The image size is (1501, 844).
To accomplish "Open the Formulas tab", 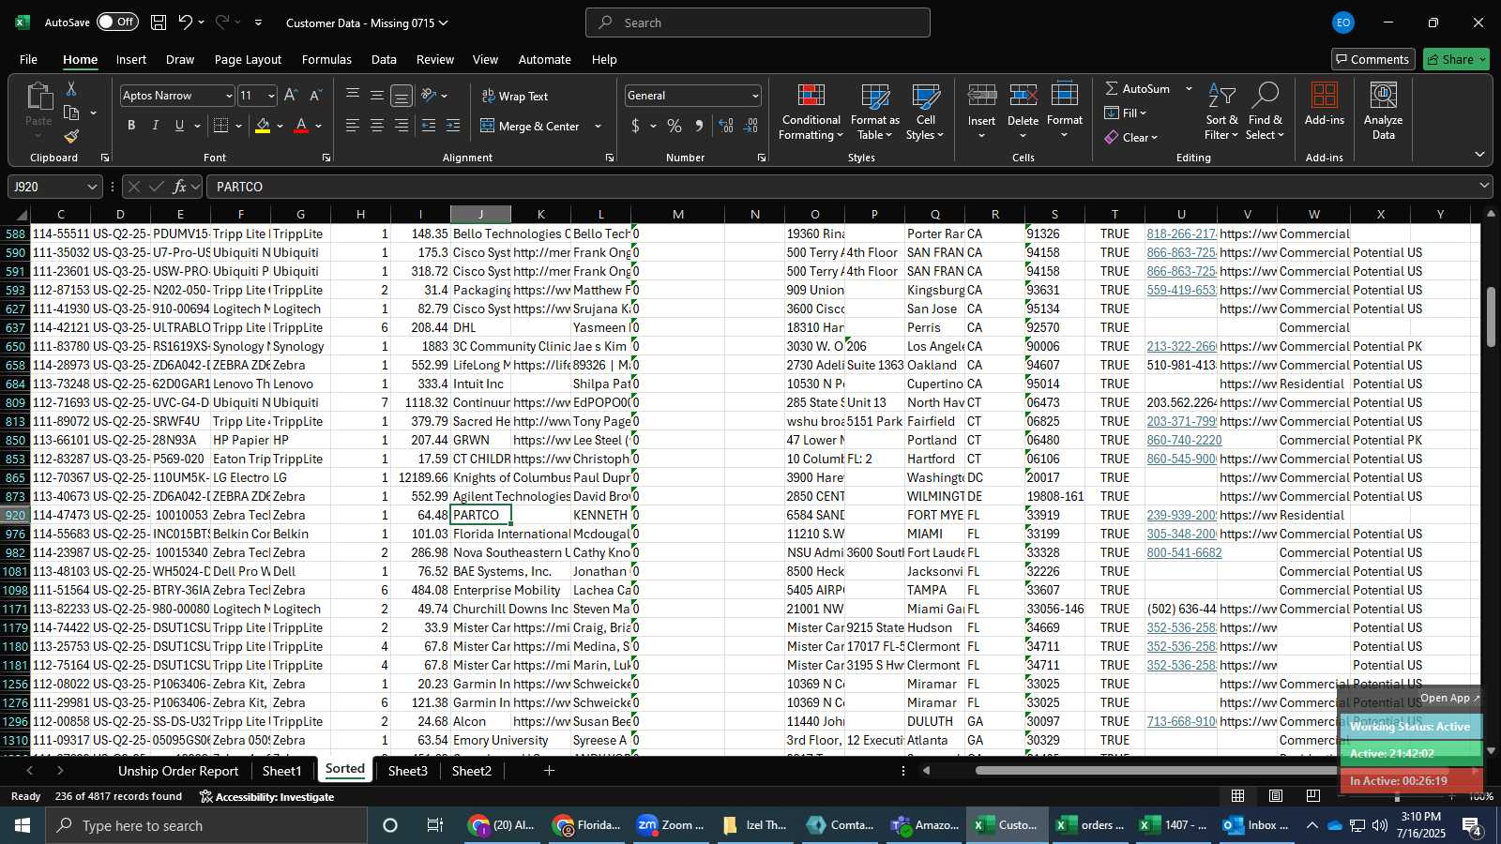I will click(x=326, y=59).
